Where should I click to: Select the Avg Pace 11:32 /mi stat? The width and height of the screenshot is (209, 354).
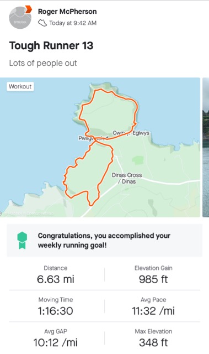click(x=153, y=306)
